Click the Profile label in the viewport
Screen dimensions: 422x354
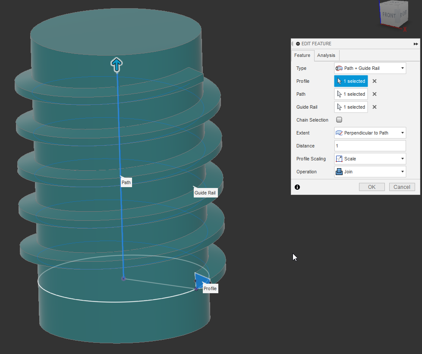tap(210, 288)
